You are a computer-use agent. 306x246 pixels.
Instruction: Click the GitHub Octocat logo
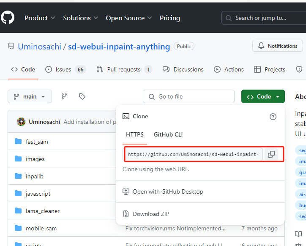click(8, 18)
